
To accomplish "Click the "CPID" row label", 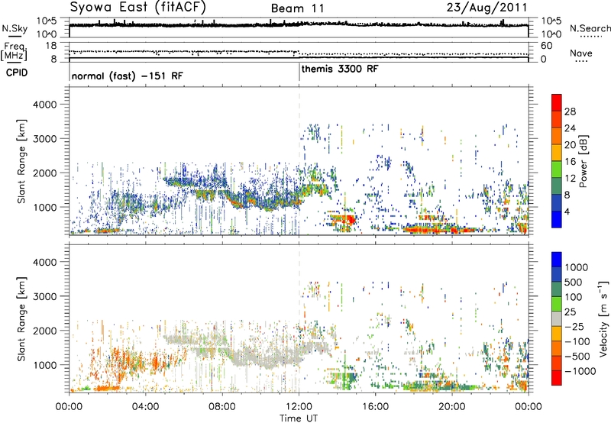I will [17, 73].
